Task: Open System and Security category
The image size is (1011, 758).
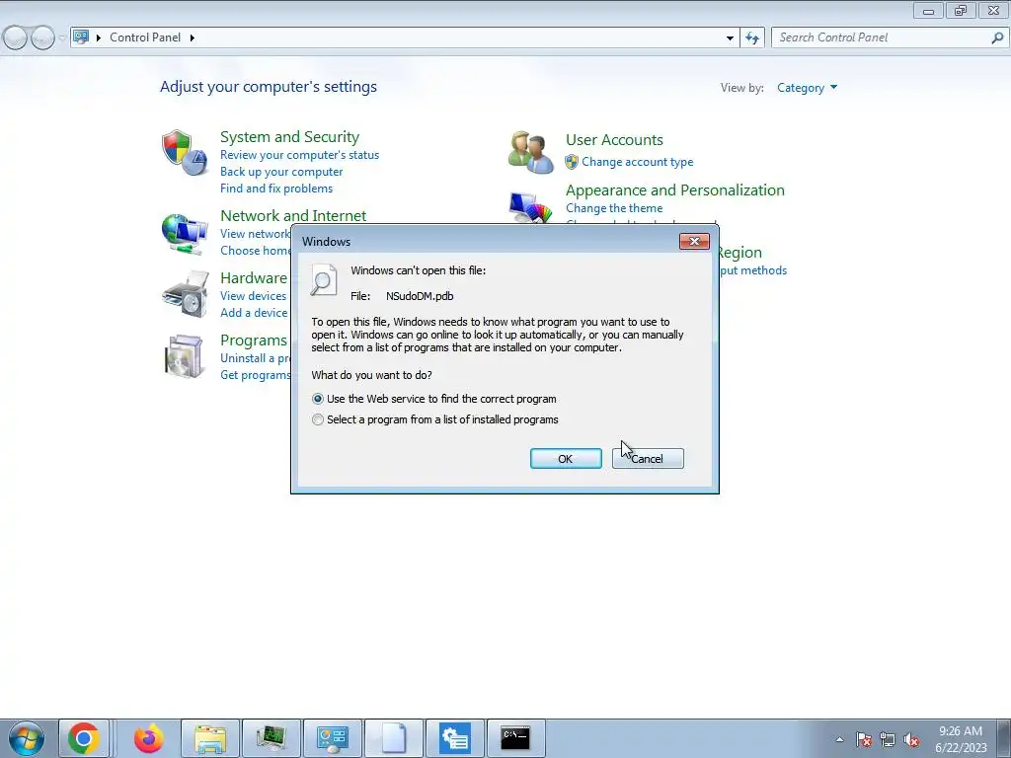Action: tap(289, 136)
